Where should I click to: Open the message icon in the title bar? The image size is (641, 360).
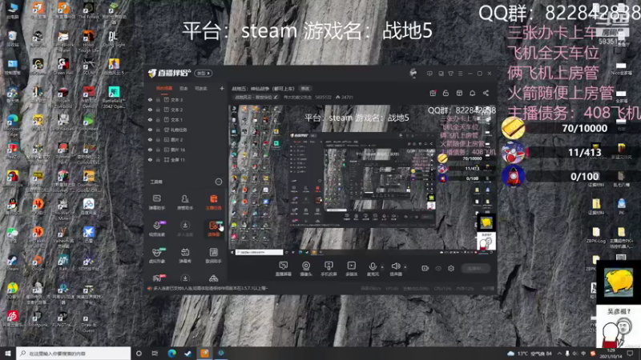click(429, 74)
